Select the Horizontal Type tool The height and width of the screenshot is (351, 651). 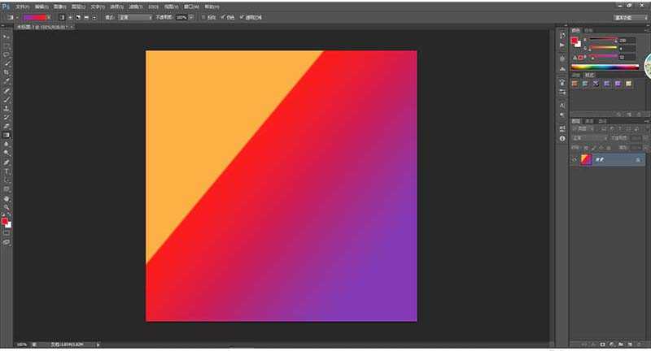7,171
